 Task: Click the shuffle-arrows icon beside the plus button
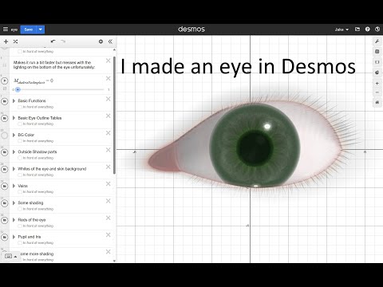click(x=15, y=41)
